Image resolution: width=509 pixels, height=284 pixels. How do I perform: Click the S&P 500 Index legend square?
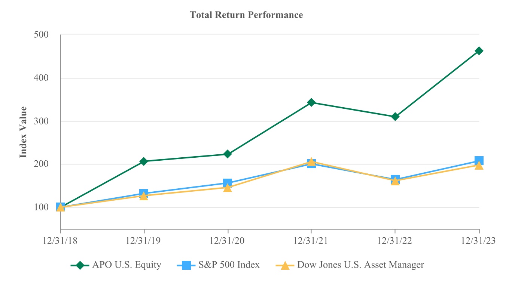tap(186, 265)
